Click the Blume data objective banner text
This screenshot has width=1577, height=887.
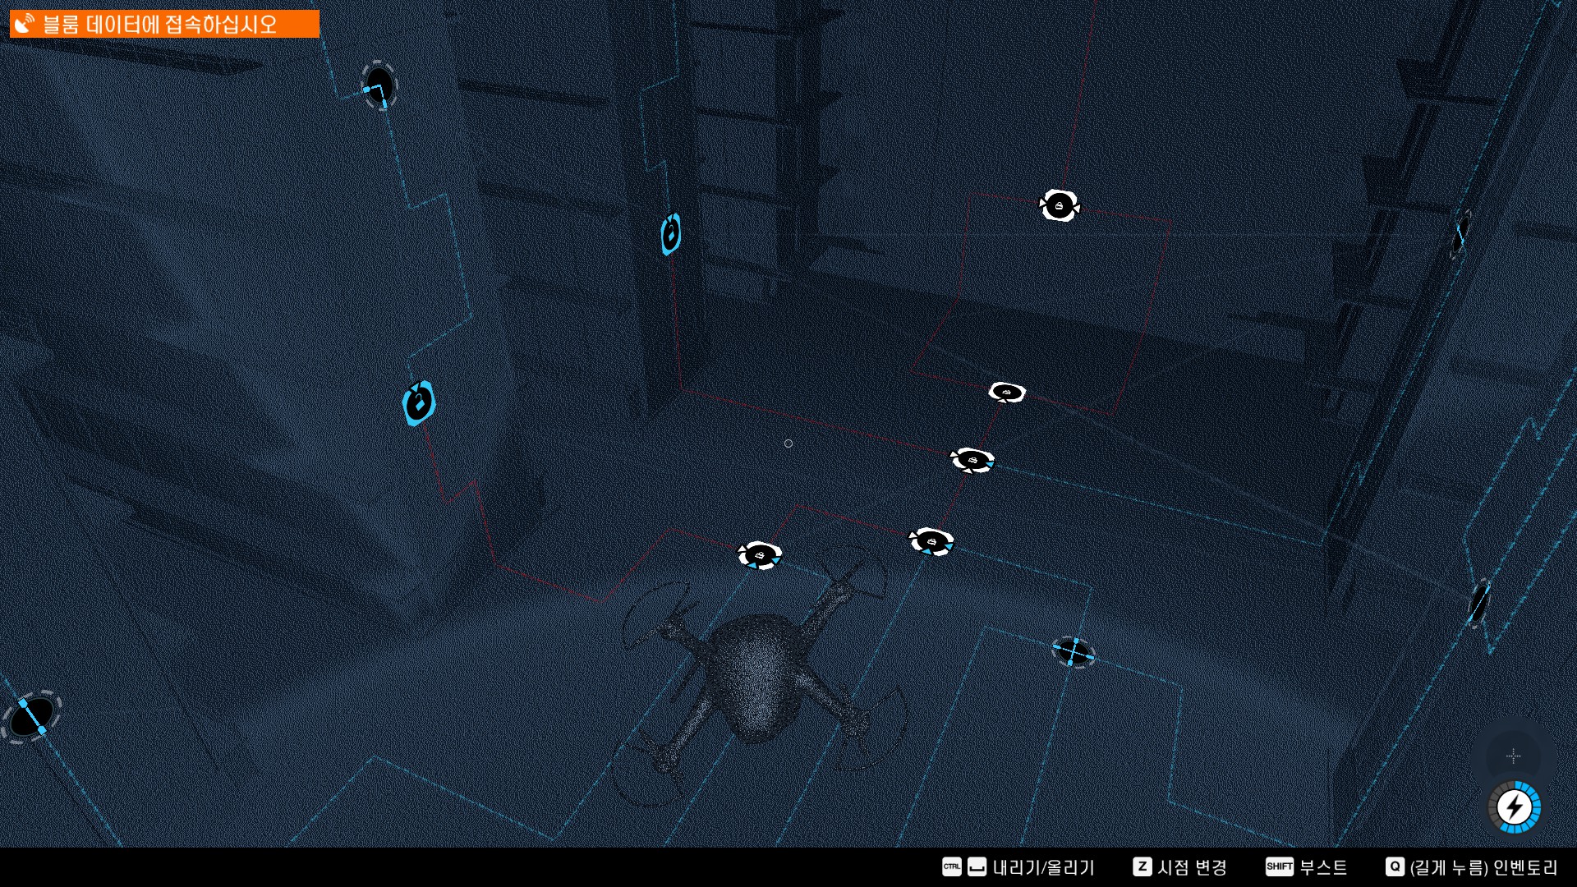[160, 24]
